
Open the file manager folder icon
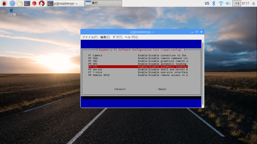coord(20,3)
